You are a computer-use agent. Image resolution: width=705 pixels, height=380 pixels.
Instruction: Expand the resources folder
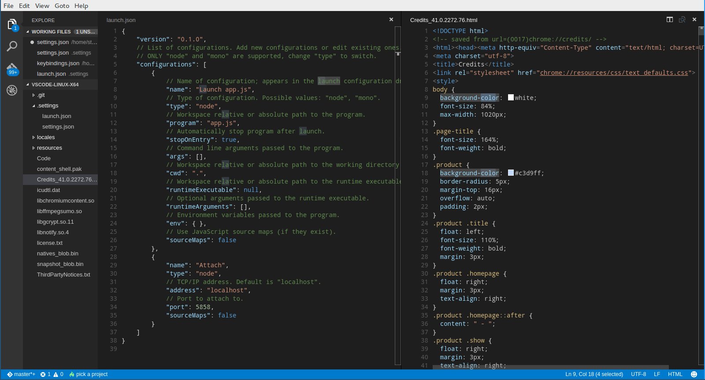(x=33, y=148)
